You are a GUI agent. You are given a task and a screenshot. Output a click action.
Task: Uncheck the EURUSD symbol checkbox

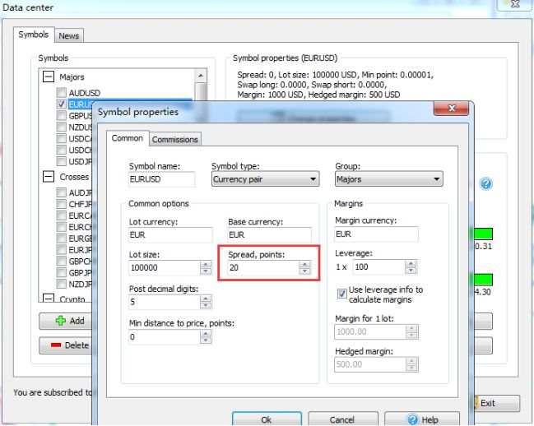(62, 104)
